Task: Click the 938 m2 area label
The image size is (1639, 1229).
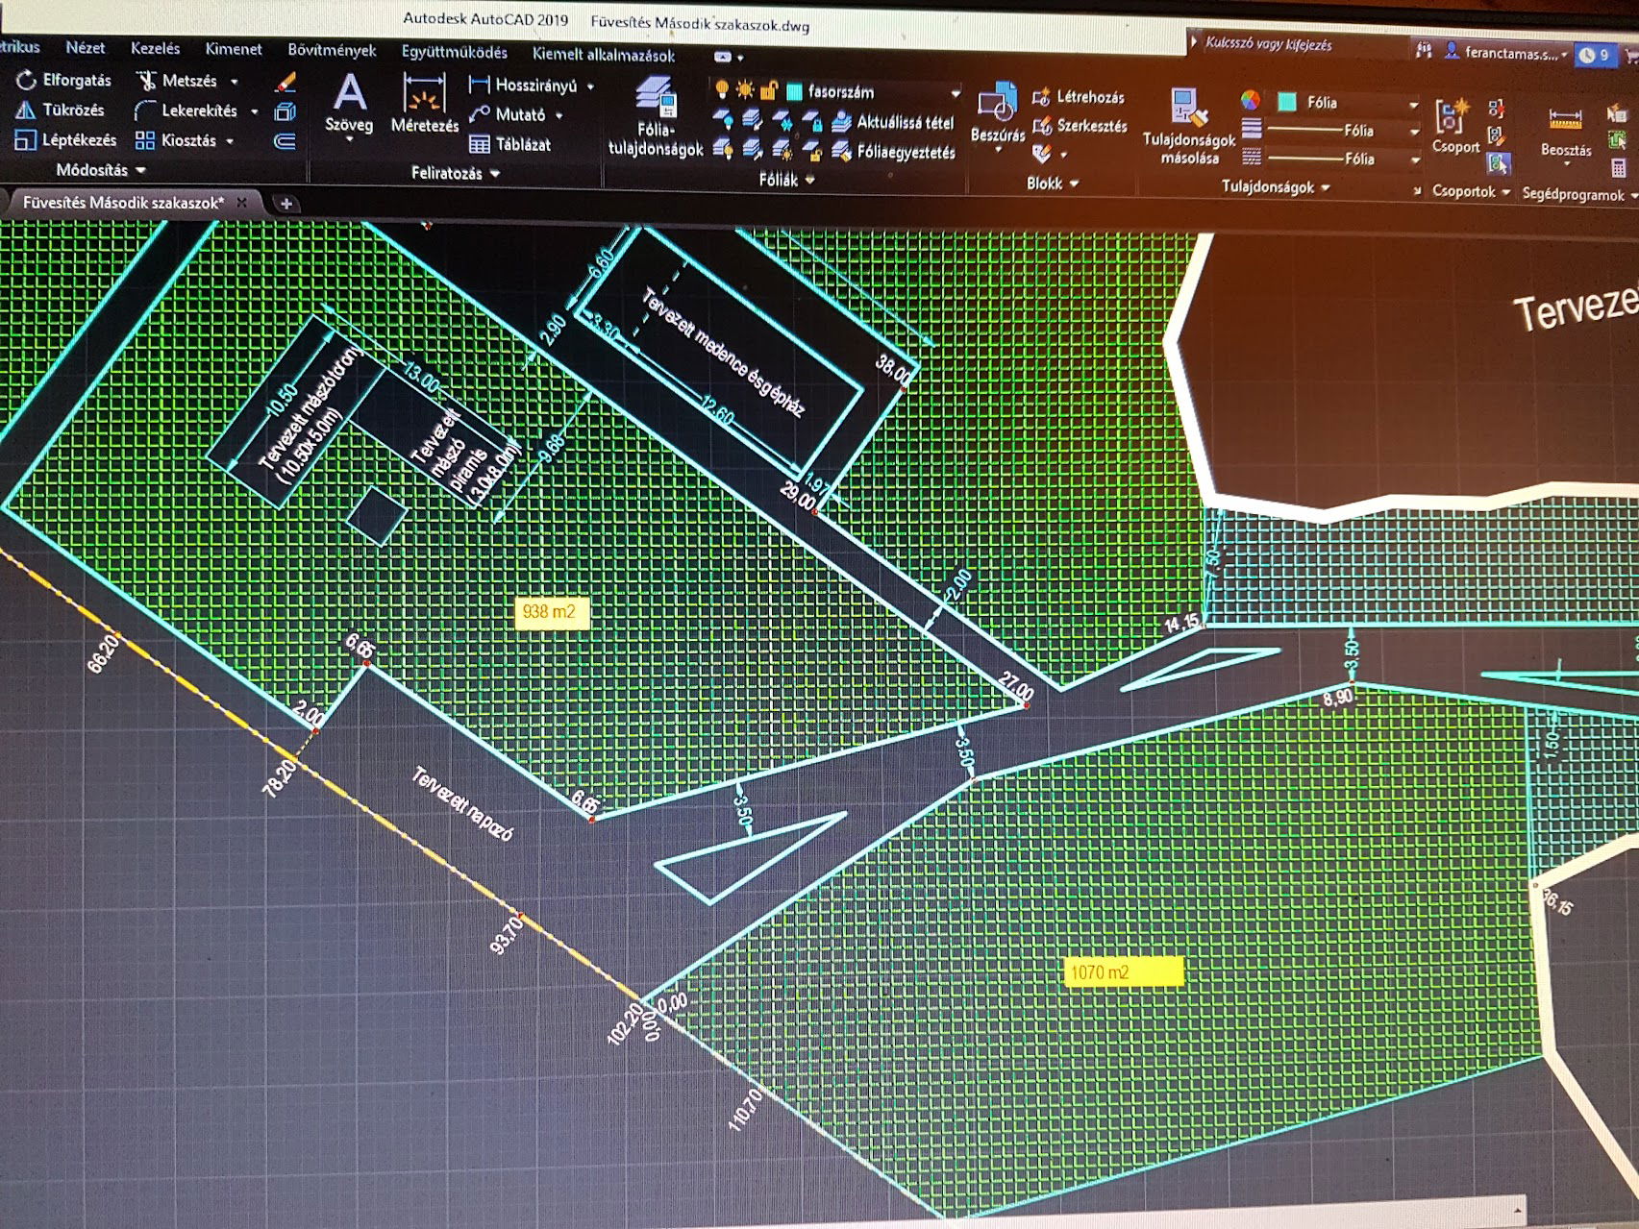Action: click(x=553, y=612)
